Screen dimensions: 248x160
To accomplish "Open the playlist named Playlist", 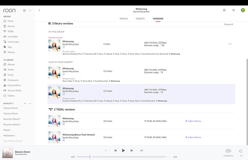I will coord(7,130).
